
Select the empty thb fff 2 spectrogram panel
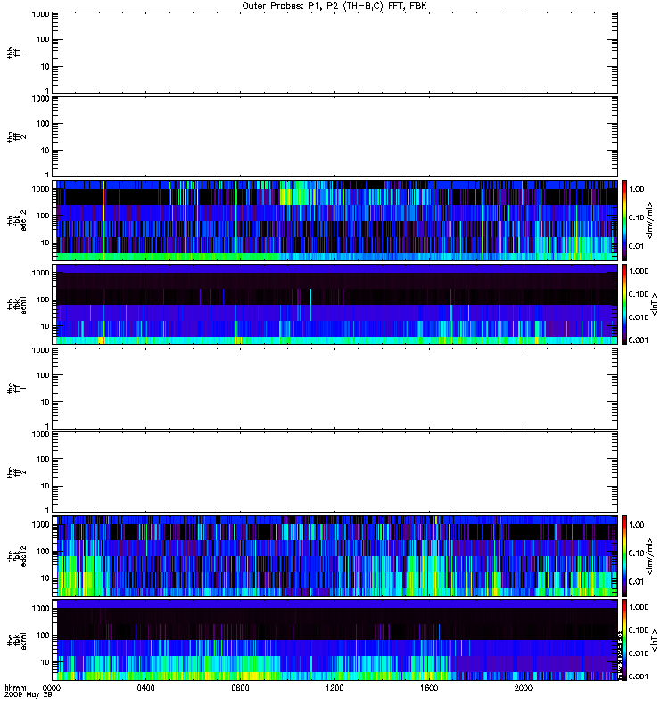pyautogui.click(x=335, y=137)
